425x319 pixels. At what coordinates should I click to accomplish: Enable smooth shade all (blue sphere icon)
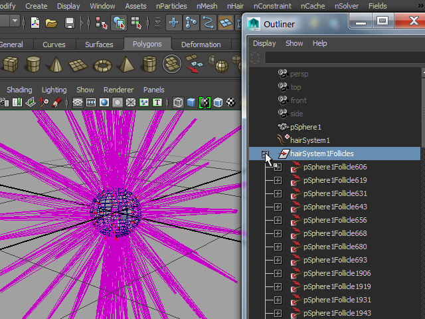[x=104, y=102]
